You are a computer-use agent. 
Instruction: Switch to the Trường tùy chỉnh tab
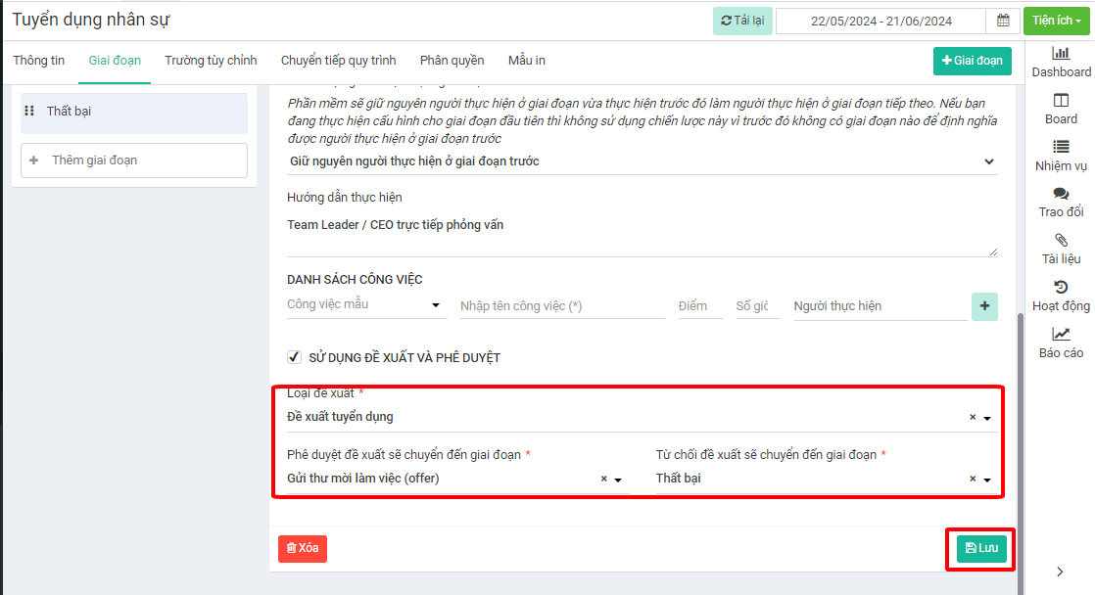211,61
